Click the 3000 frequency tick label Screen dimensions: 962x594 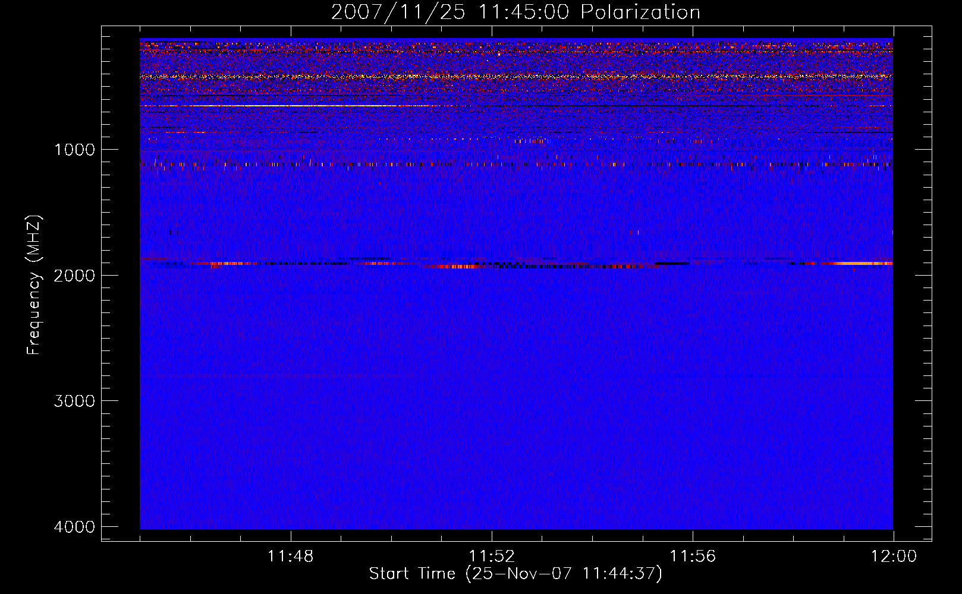pos(74,401)
